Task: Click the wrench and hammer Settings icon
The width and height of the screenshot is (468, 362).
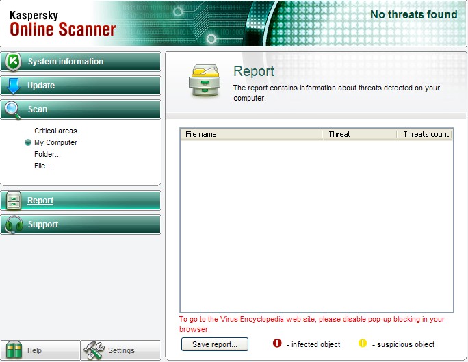Action: [x=94, y=350]
